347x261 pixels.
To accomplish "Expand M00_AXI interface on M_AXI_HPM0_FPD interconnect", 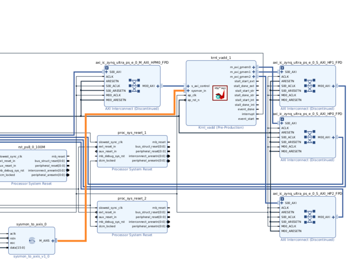I will (158, 86).
